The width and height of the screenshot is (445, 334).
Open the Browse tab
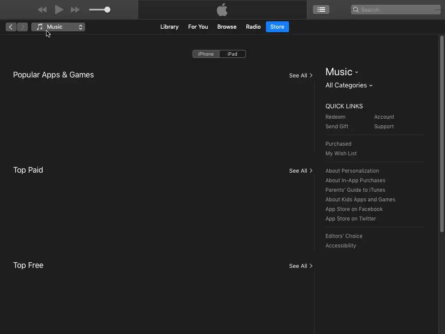coord(227,27)
